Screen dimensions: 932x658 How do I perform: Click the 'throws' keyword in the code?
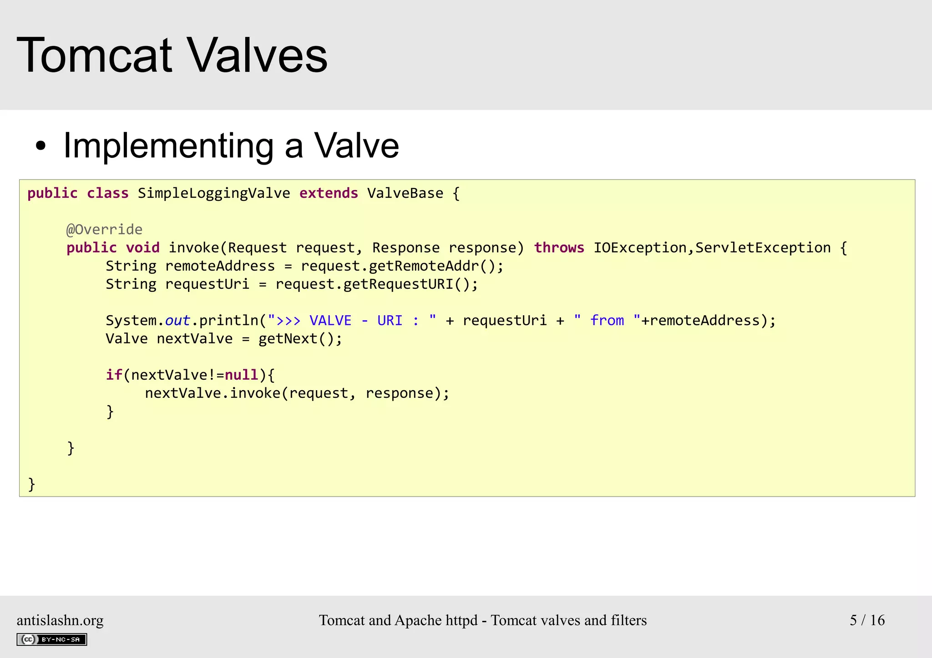coord(559,248)
